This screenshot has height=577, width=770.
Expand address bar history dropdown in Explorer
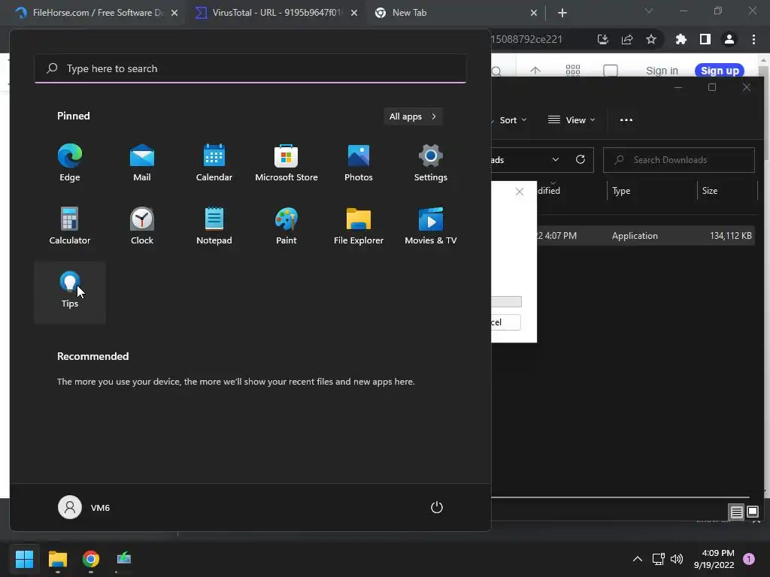click(556, 159)
